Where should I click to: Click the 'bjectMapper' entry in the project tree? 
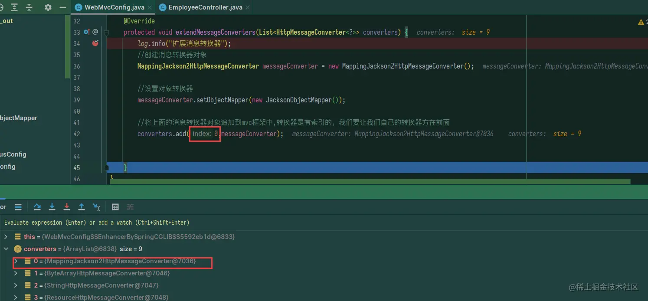(x=19, y=118)
